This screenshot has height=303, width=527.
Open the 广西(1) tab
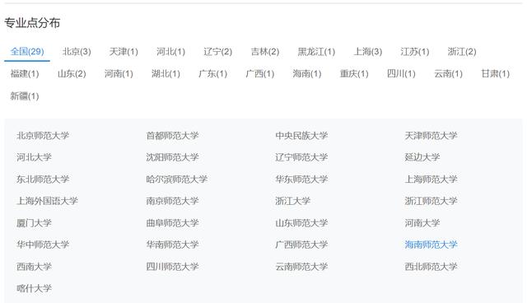click(x=260, y=73)
